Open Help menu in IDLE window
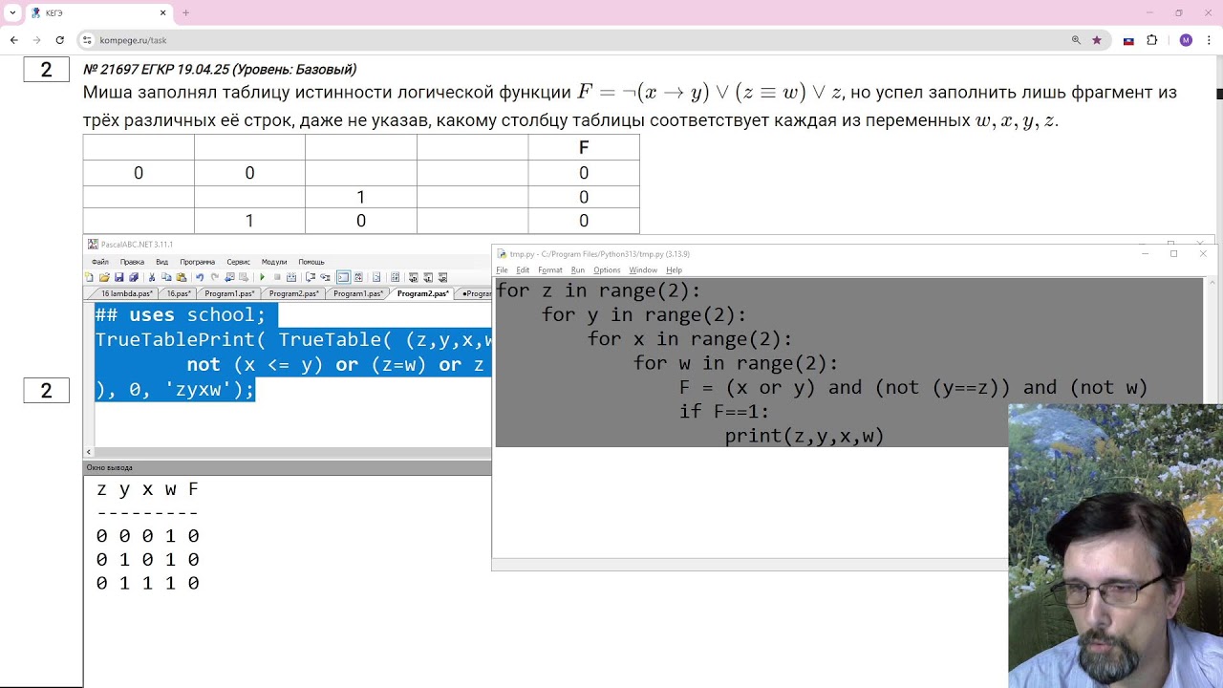The width and height of the screenshot is (1223, 688). click(x=674, y=270)
